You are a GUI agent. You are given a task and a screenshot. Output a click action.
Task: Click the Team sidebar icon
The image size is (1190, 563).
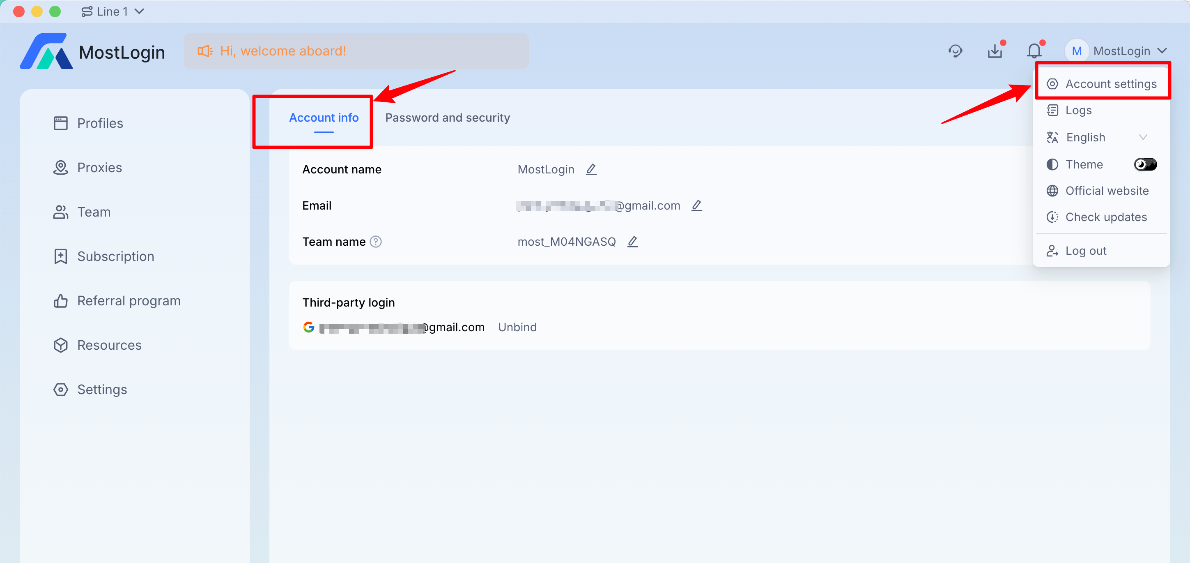60,212
